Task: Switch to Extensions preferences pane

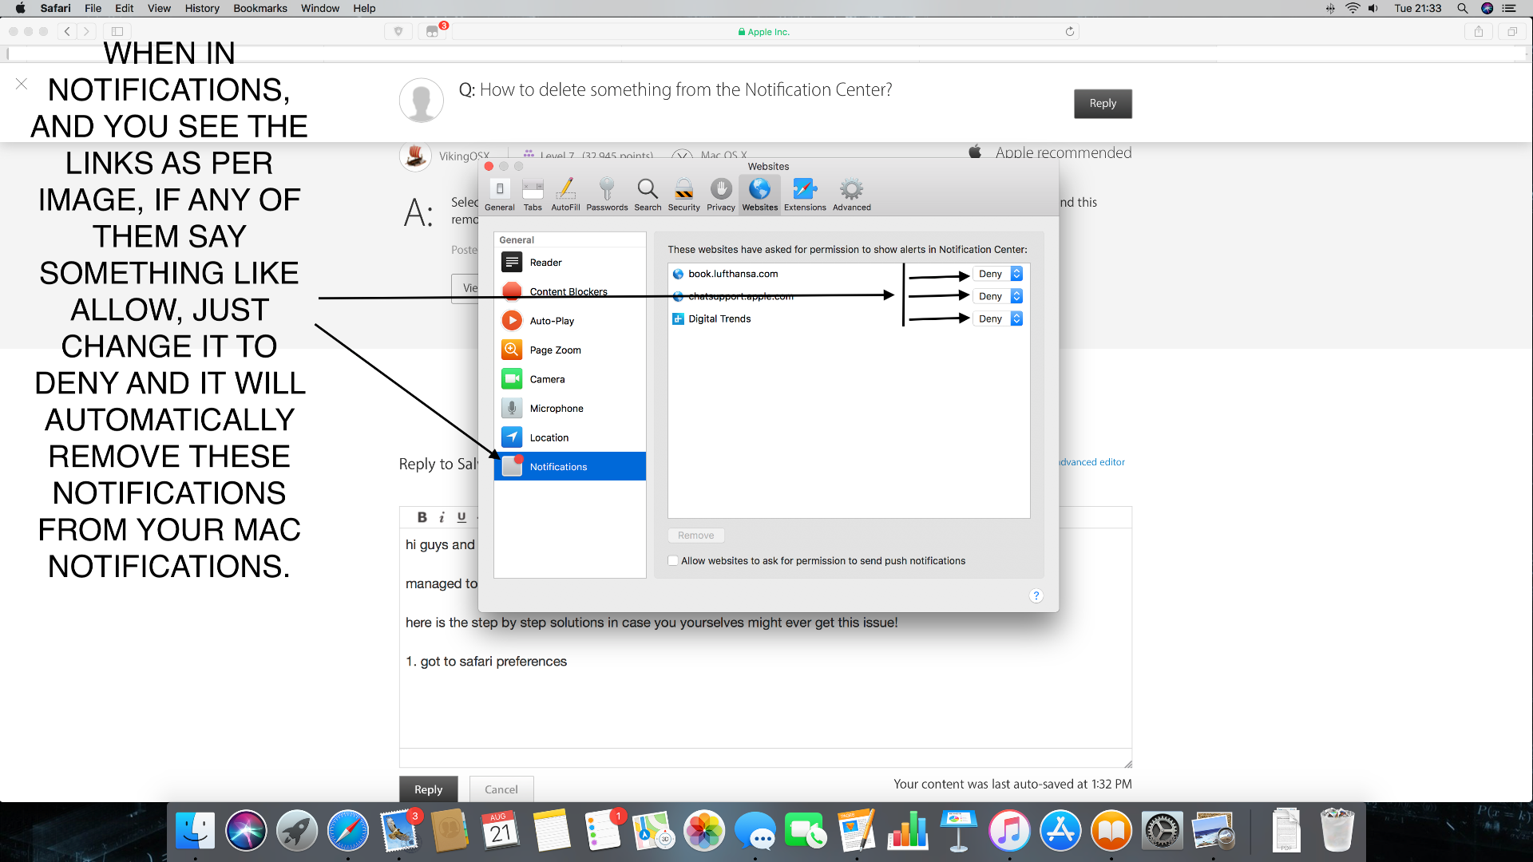Action: click(x=804, y=194)
